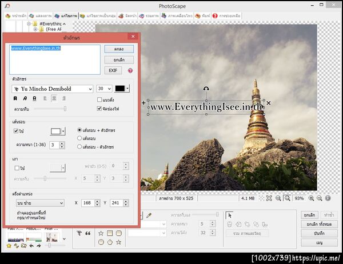The width and height of the screenshot is (343, 264).
Task: Toggle italic text style in dialog
Action: (x=25, y=98)
